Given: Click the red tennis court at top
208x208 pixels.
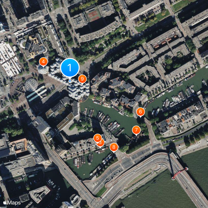Looking at the screenshot, I should (x=94, y=16).
